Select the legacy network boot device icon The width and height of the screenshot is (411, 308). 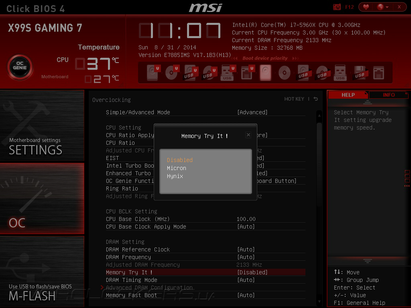pos(378,73)
